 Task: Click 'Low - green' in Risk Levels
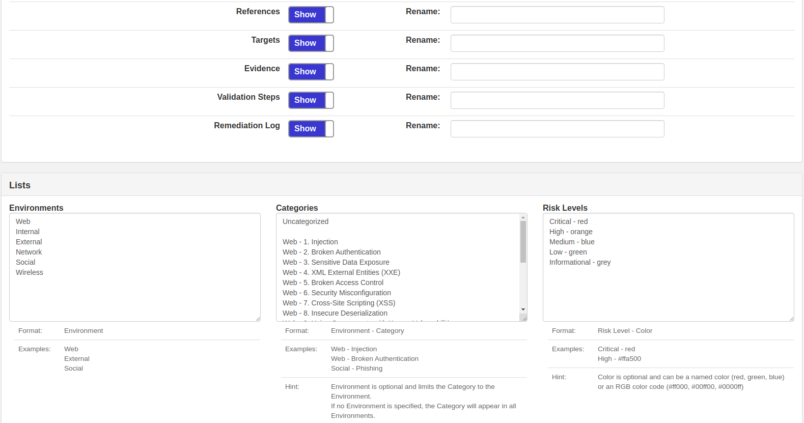[x=568, y=252]
